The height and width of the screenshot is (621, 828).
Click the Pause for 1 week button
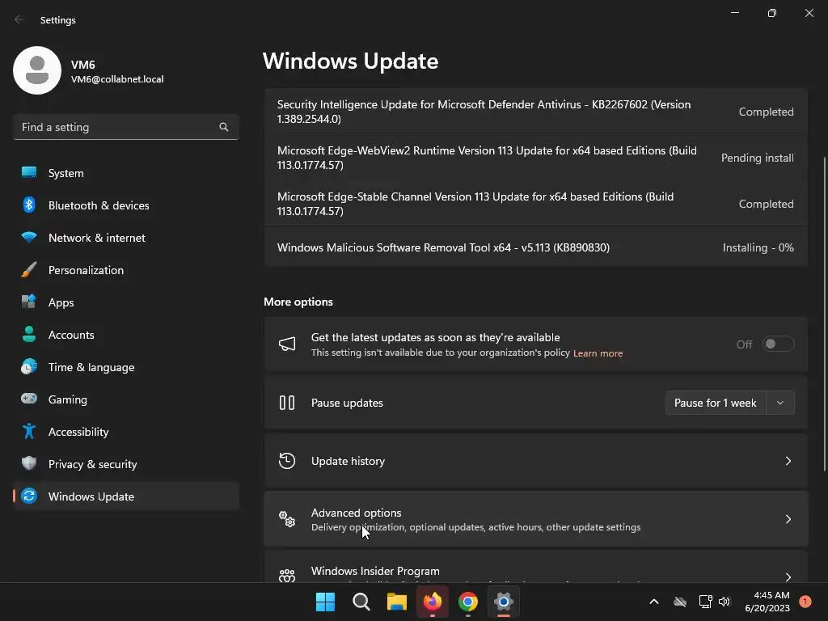pyautogui.click(x=716, y=403)
